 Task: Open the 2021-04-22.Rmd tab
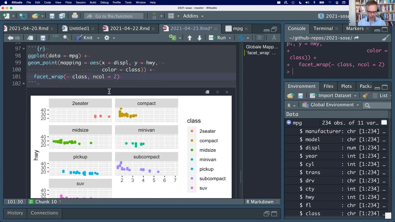(x=130, y=28)
